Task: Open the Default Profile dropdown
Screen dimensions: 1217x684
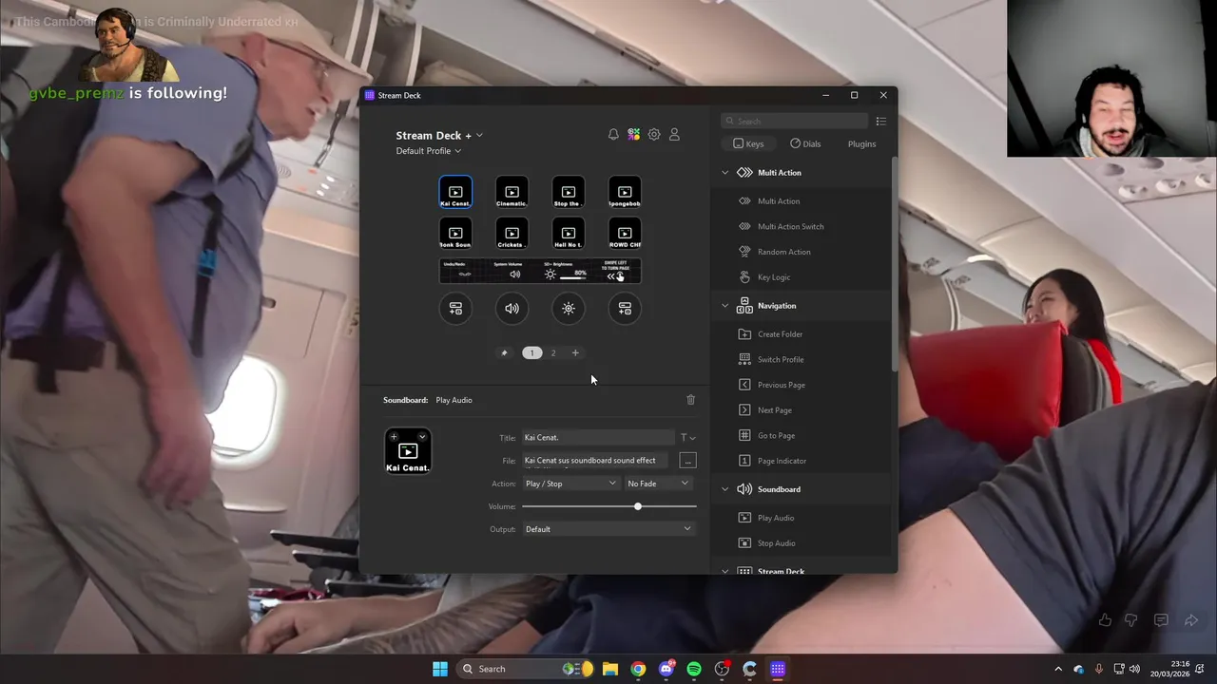Action: pyautogui.click(x=429, y=151)
